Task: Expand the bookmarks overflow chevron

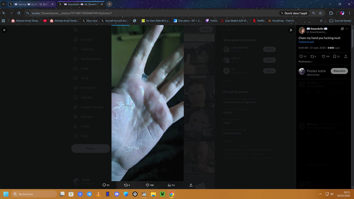Action: pyautogui.click(x=321, y=21)
